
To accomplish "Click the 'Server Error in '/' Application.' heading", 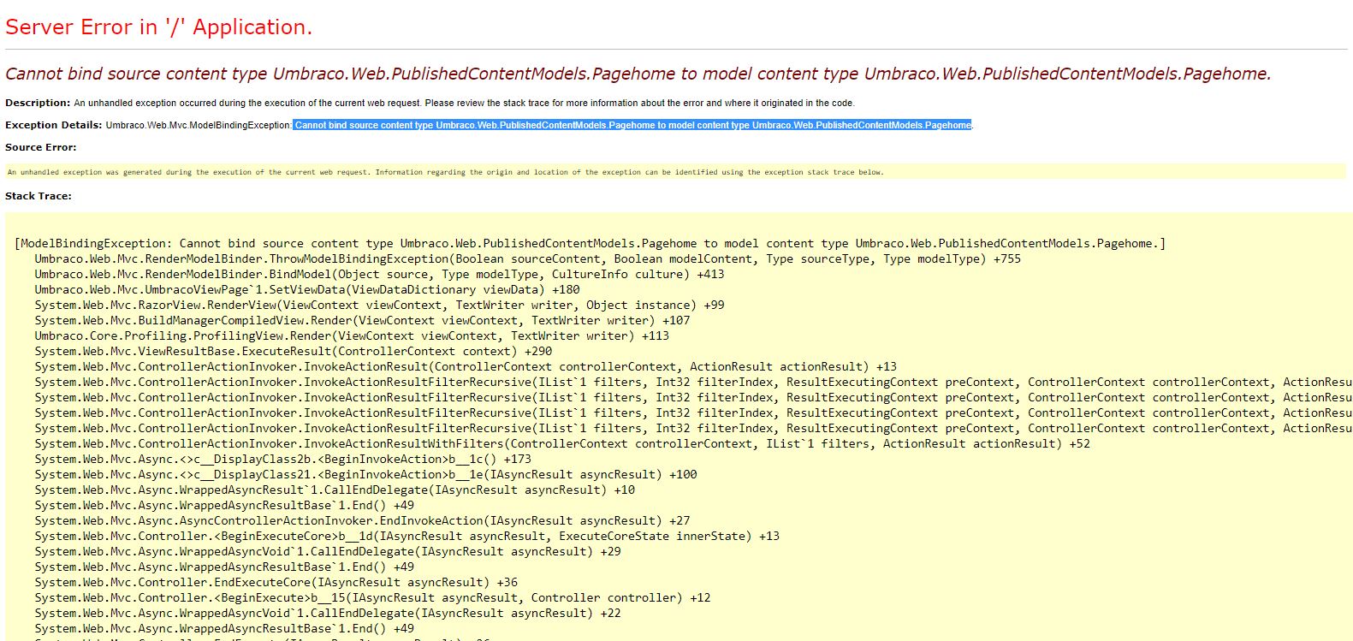I will [158, 27].
